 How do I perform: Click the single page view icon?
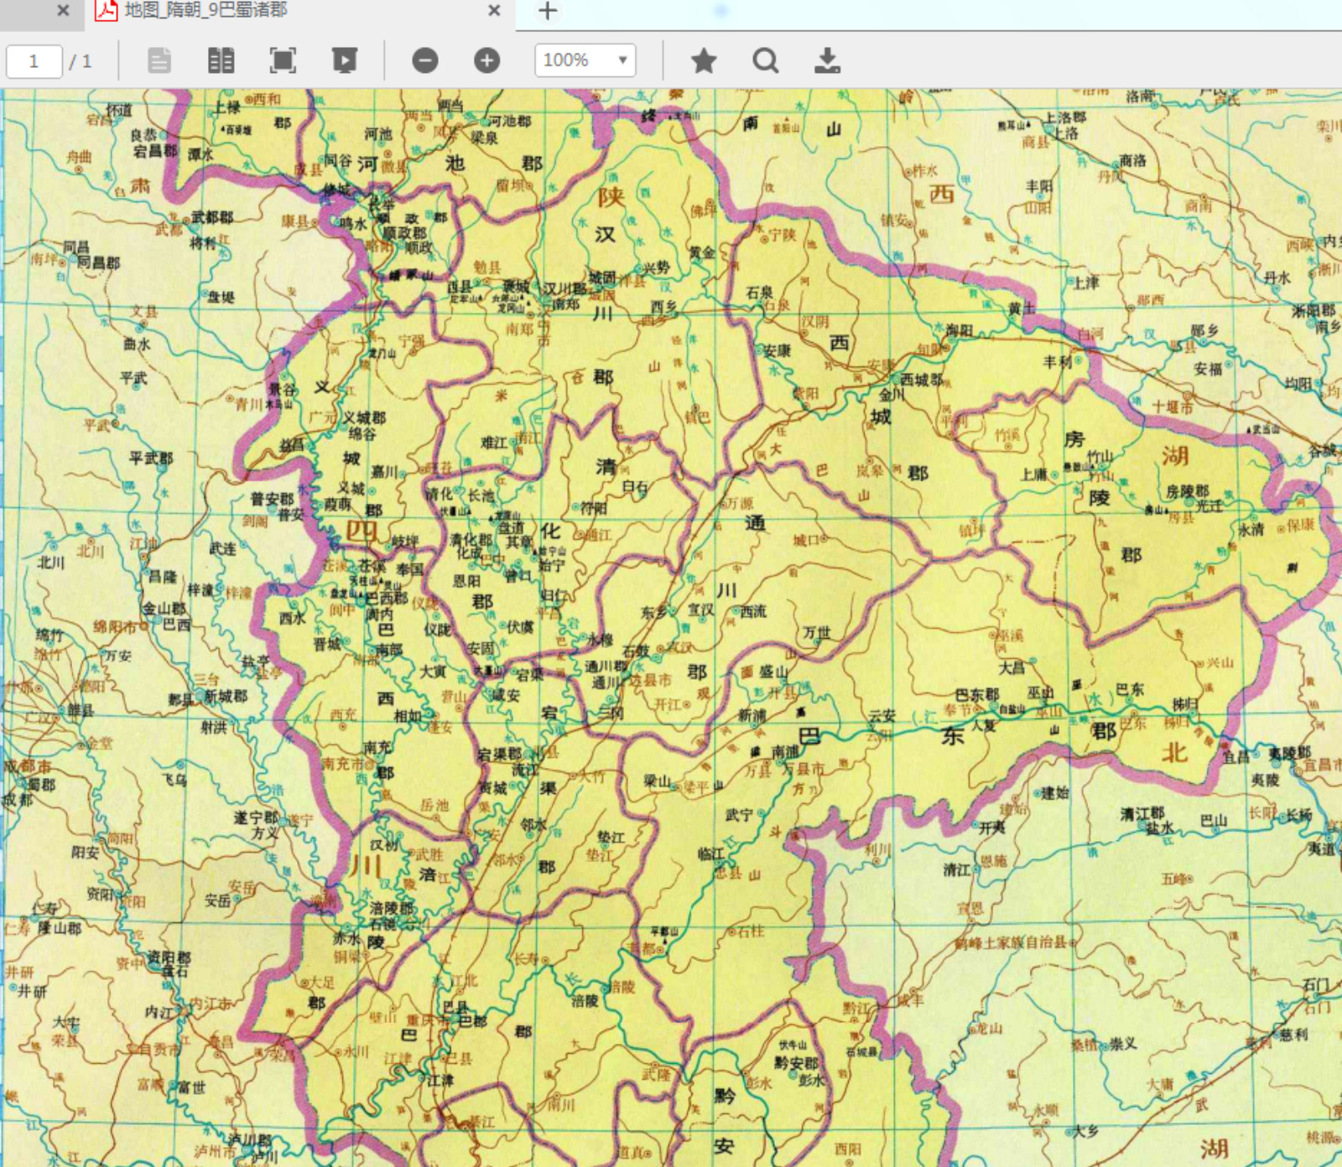tap(159, 60)
